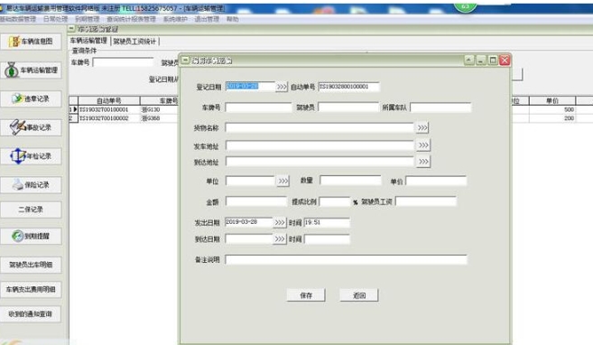Focus the 备注说明 input field
Image resolution: width=593 pixels, height=345 pixels.
346,259
